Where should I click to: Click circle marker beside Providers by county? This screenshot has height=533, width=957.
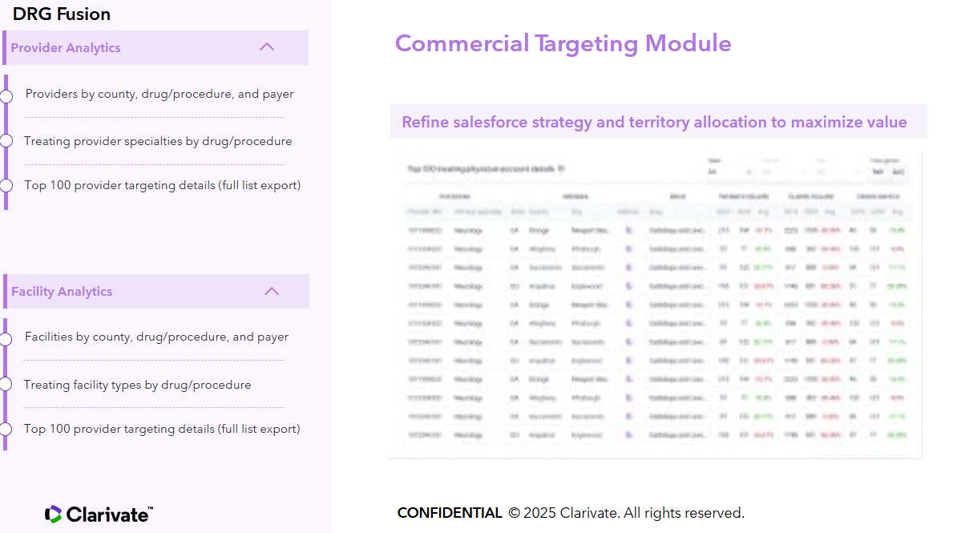(x=6, y=96)
